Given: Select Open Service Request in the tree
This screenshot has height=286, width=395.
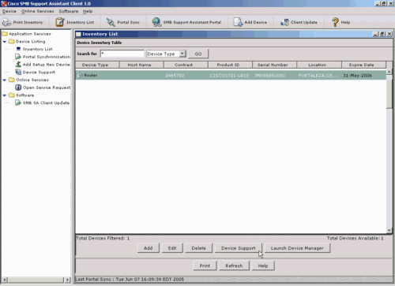Looking at the screenshot, I should [x=47, y=87].
